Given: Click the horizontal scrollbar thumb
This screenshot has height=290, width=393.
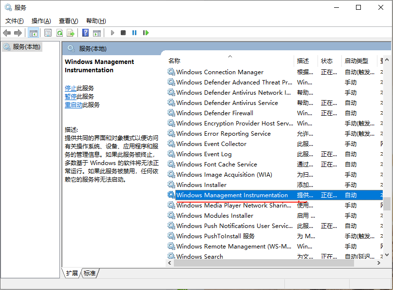Looking at the screenshot, I should [x=264, y=263].
